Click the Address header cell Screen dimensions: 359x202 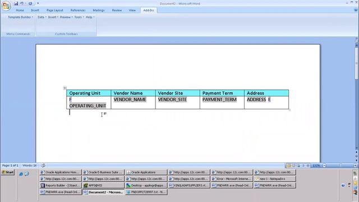(x=266, y=93)
